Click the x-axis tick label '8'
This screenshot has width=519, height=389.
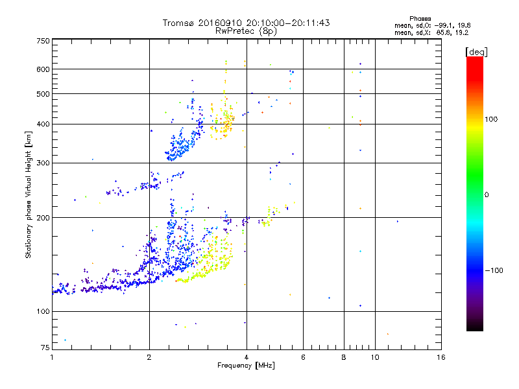(344, 357)
